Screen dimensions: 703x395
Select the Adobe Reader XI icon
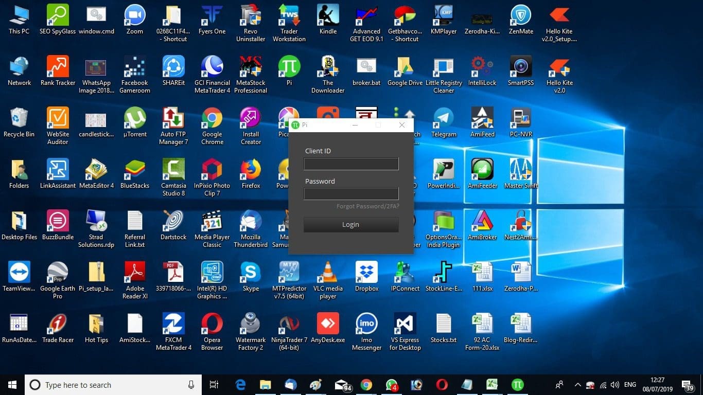tap(135, 280)
